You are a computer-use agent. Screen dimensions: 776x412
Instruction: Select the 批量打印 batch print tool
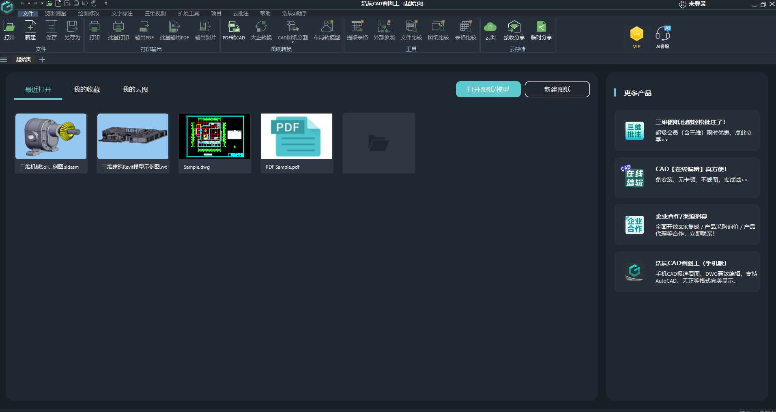coord(118,30)
